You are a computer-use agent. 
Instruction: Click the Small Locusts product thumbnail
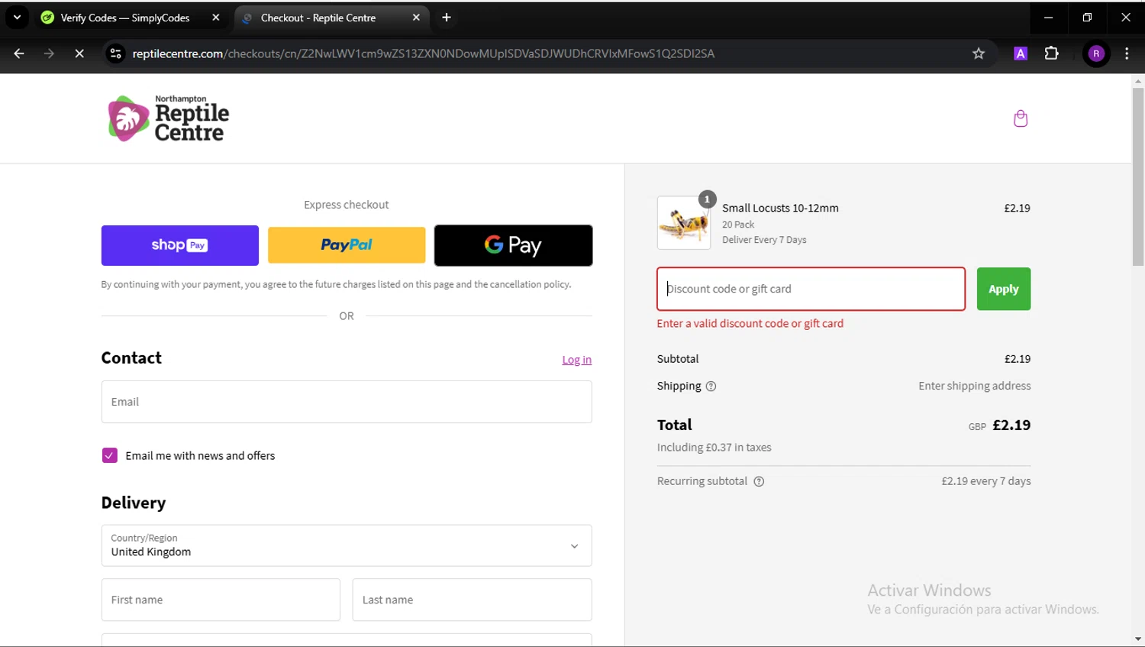683,223
